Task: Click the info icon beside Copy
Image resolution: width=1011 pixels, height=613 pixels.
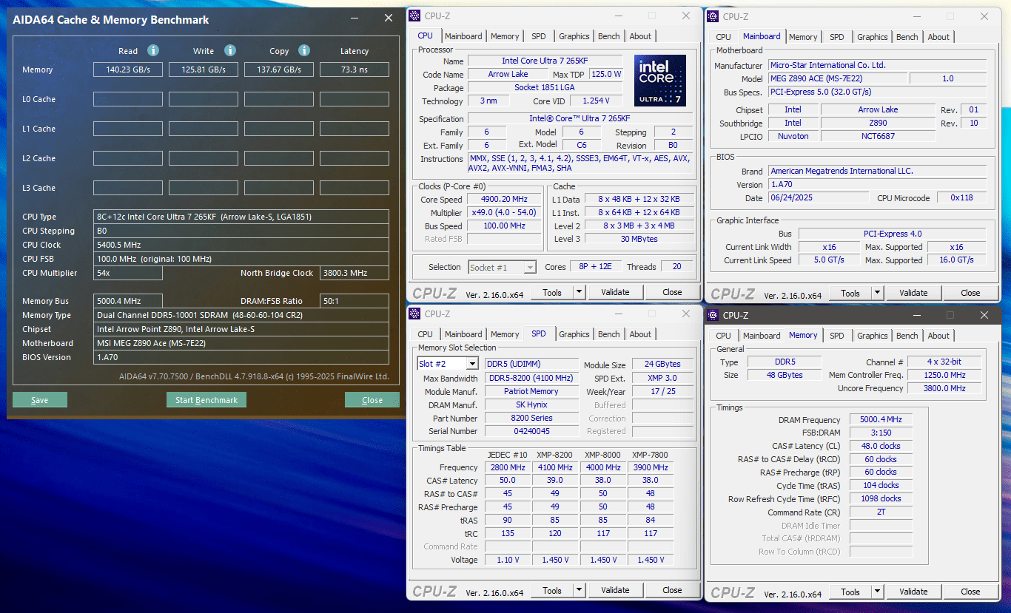Action: click(304, 50)
